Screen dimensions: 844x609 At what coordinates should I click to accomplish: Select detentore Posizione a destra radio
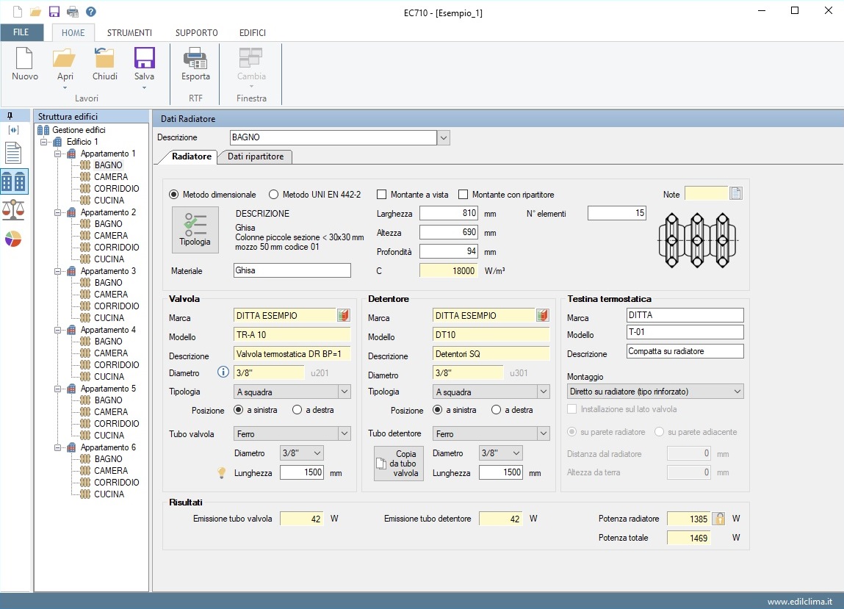point(497,410)
